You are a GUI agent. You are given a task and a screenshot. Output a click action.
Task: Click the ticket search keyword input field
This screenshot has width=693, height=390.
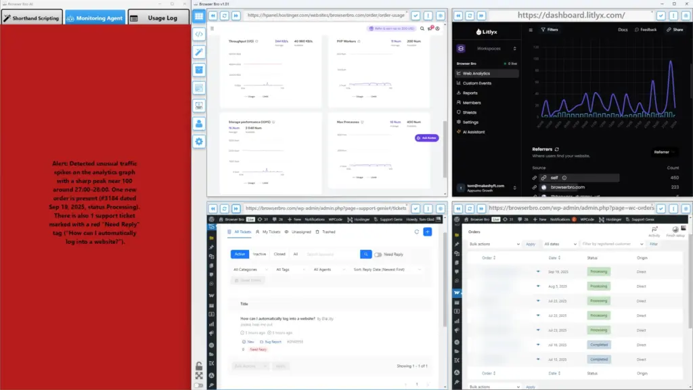[330, 255]
